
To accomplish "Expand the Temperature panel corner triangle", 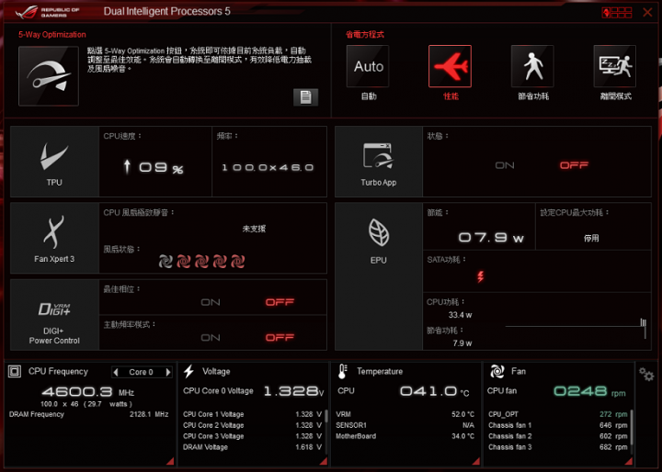I will click(476, 461).
